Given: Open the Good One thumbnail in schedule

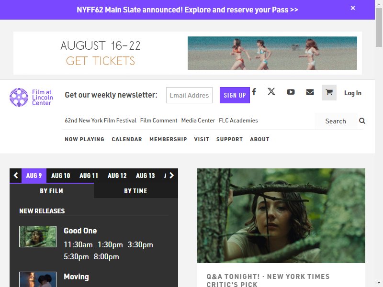Looking at the screenshot, I should click(x=38, y=236).
